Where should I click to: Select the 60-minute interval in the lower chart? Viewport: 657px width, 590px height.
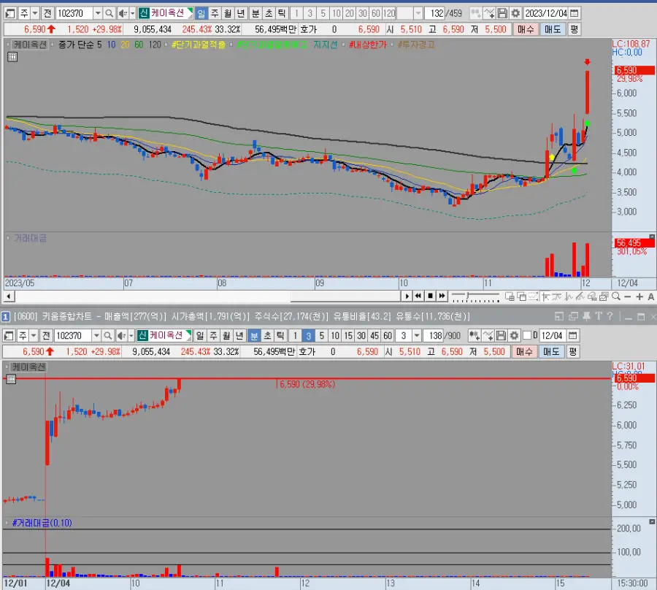[388, 336]
